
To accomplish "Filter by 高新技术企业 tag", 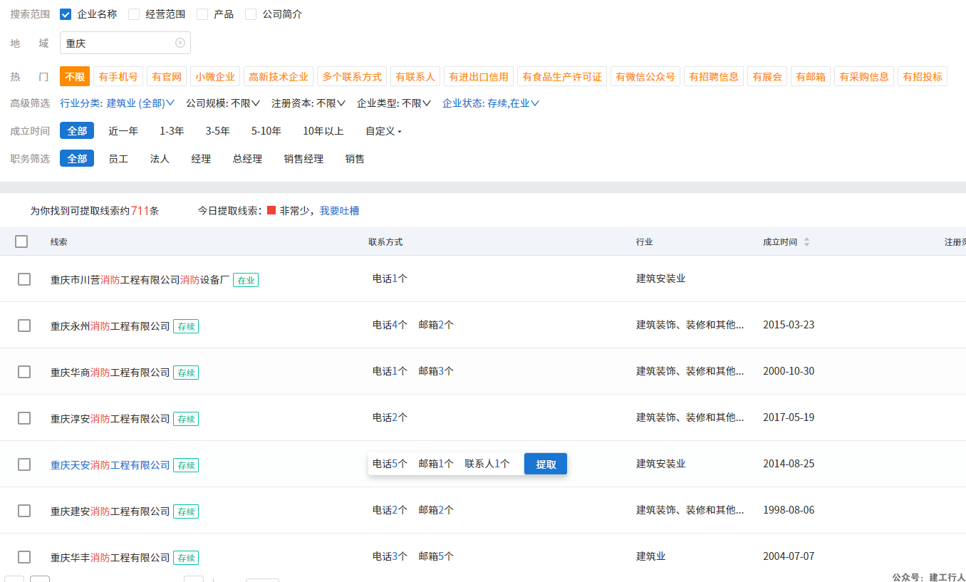I will (x=279, y=77).
